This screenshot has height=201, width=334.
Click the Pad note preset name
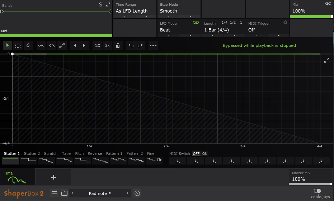100,193
